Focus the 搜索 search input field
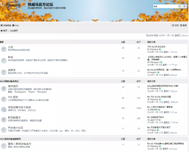The height and width of the screenshot is (153, 189). [x=165, y=6]
